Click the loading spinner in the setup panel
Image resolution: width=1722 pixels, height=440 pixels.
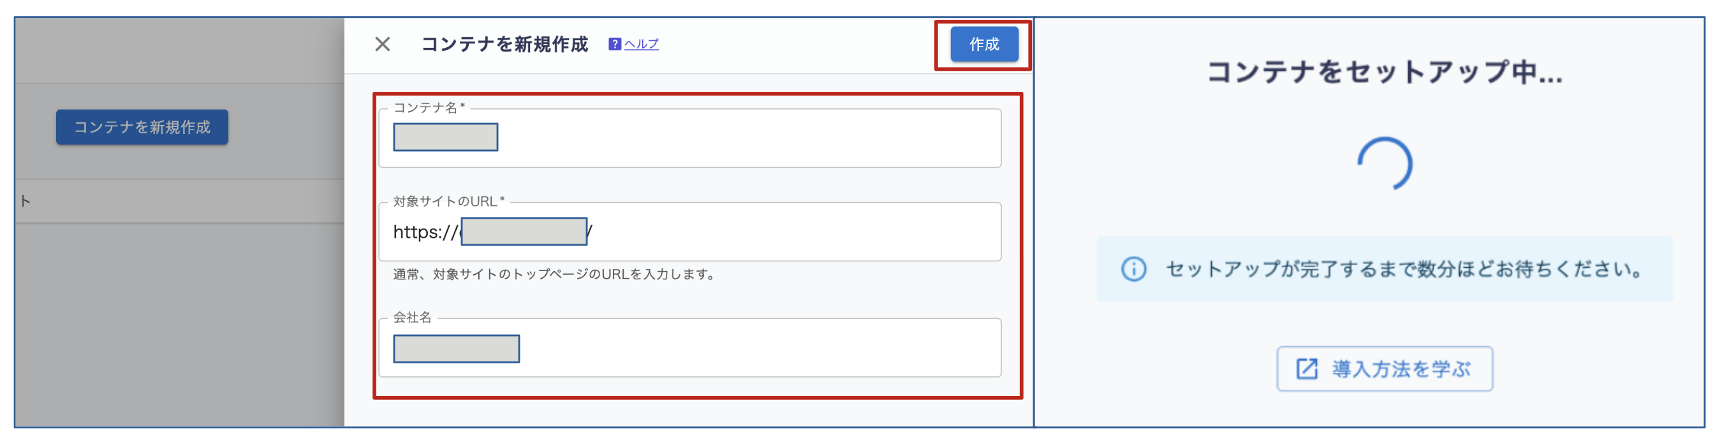click(1385, 165)
